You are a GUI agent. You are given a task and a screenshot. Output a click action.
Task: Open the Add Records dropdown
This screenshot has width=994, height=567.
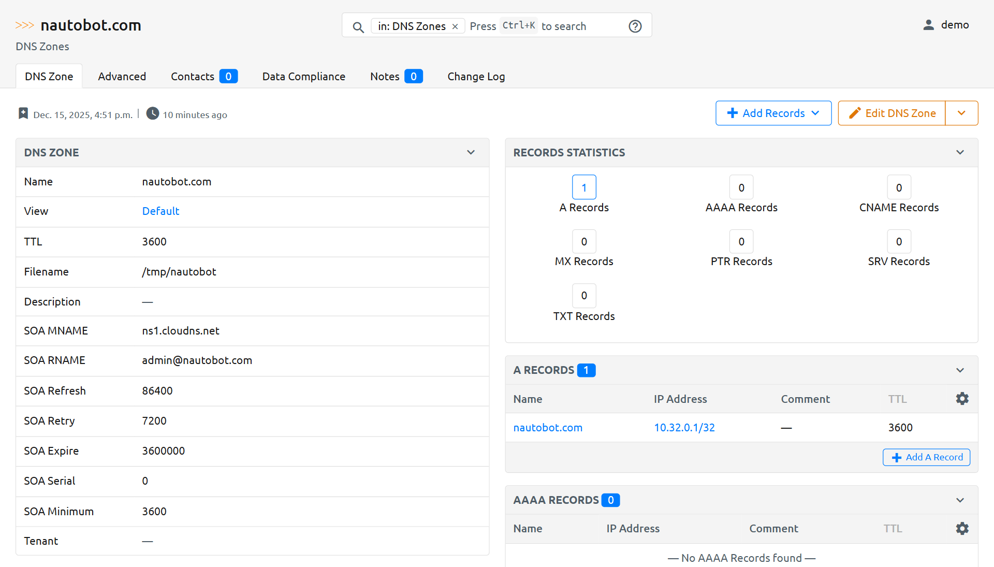pyautogui.click(x=773, y=113)
